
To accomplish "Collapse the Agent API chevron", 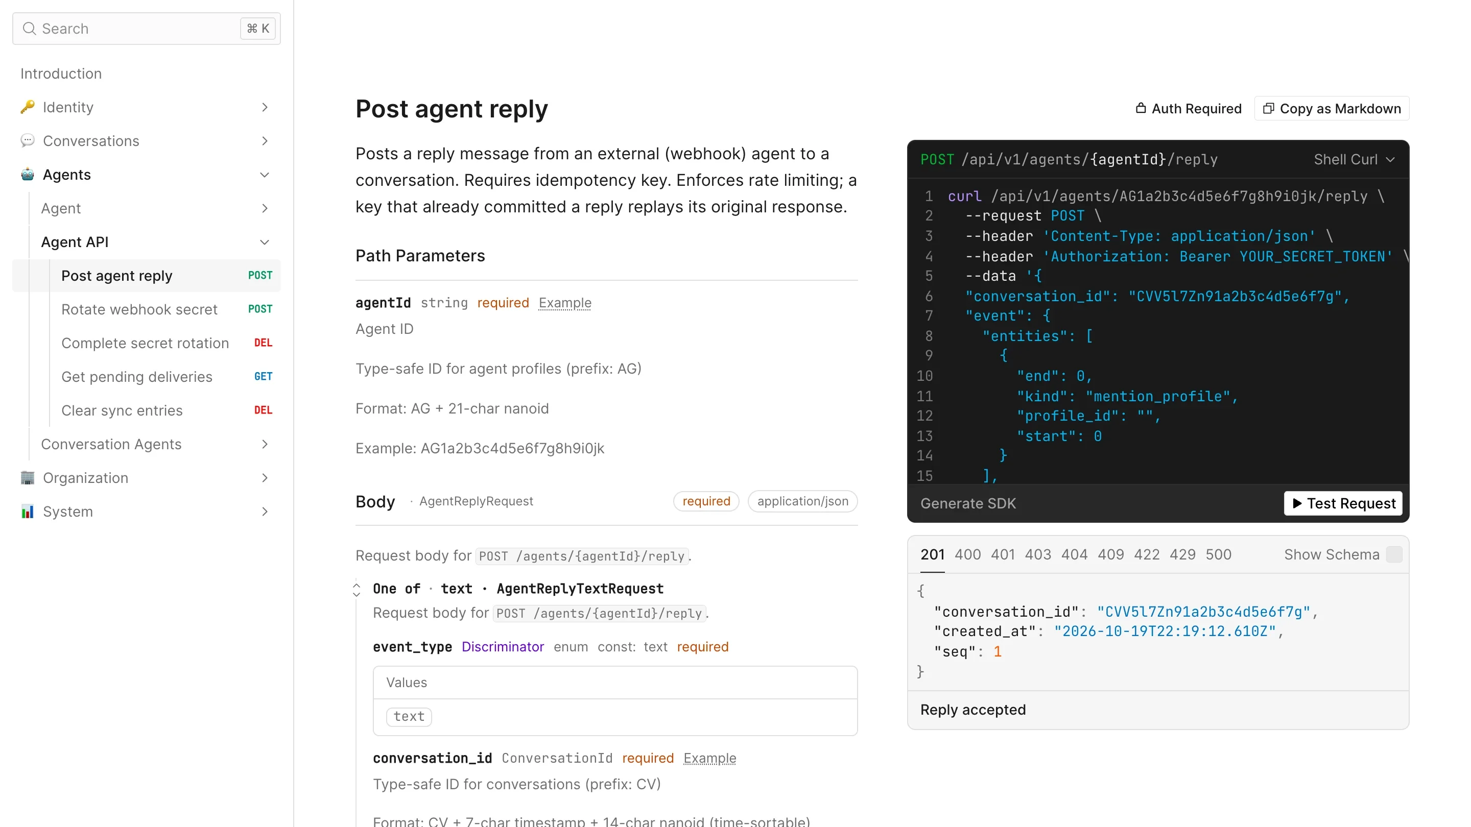I will (x=265, y=242).
